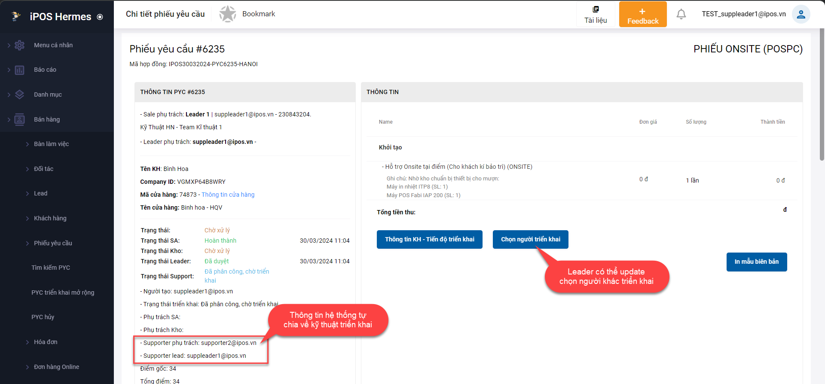Viewport: 825px width, 384px height.
Task: Open Thông tin cửa hàng link
Action: click(x=228, y=195)
